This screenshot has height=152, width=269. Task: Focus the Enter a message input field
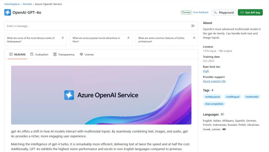101,26
